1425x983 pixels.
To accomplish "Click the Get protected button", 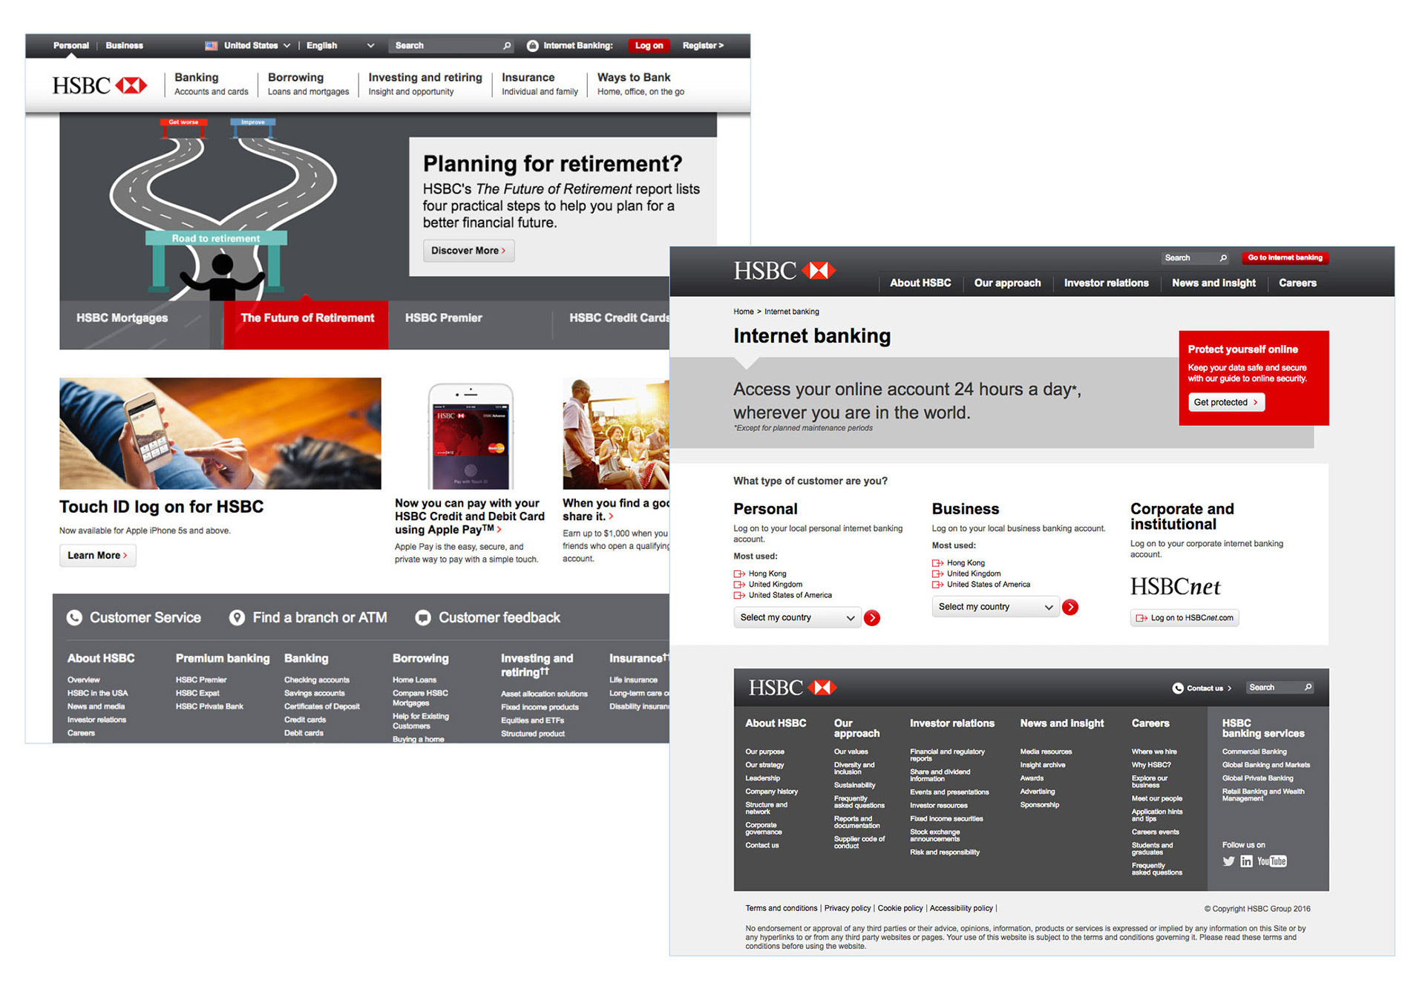I will 1226,402.
